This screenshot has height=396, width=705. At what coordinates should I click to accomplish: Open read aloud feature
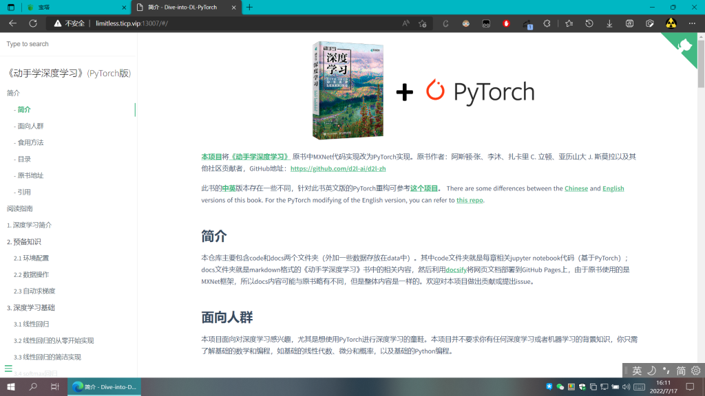[x=406, y=23]
